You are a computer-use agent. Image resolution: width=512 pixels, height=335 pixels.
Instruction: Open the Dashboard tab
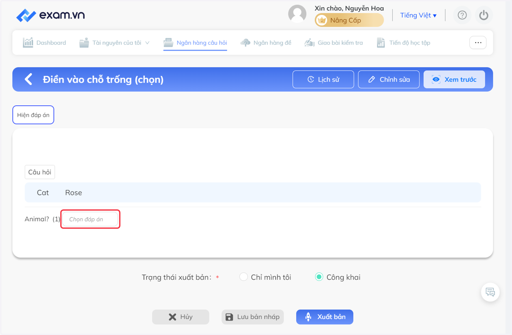(44, 43)
